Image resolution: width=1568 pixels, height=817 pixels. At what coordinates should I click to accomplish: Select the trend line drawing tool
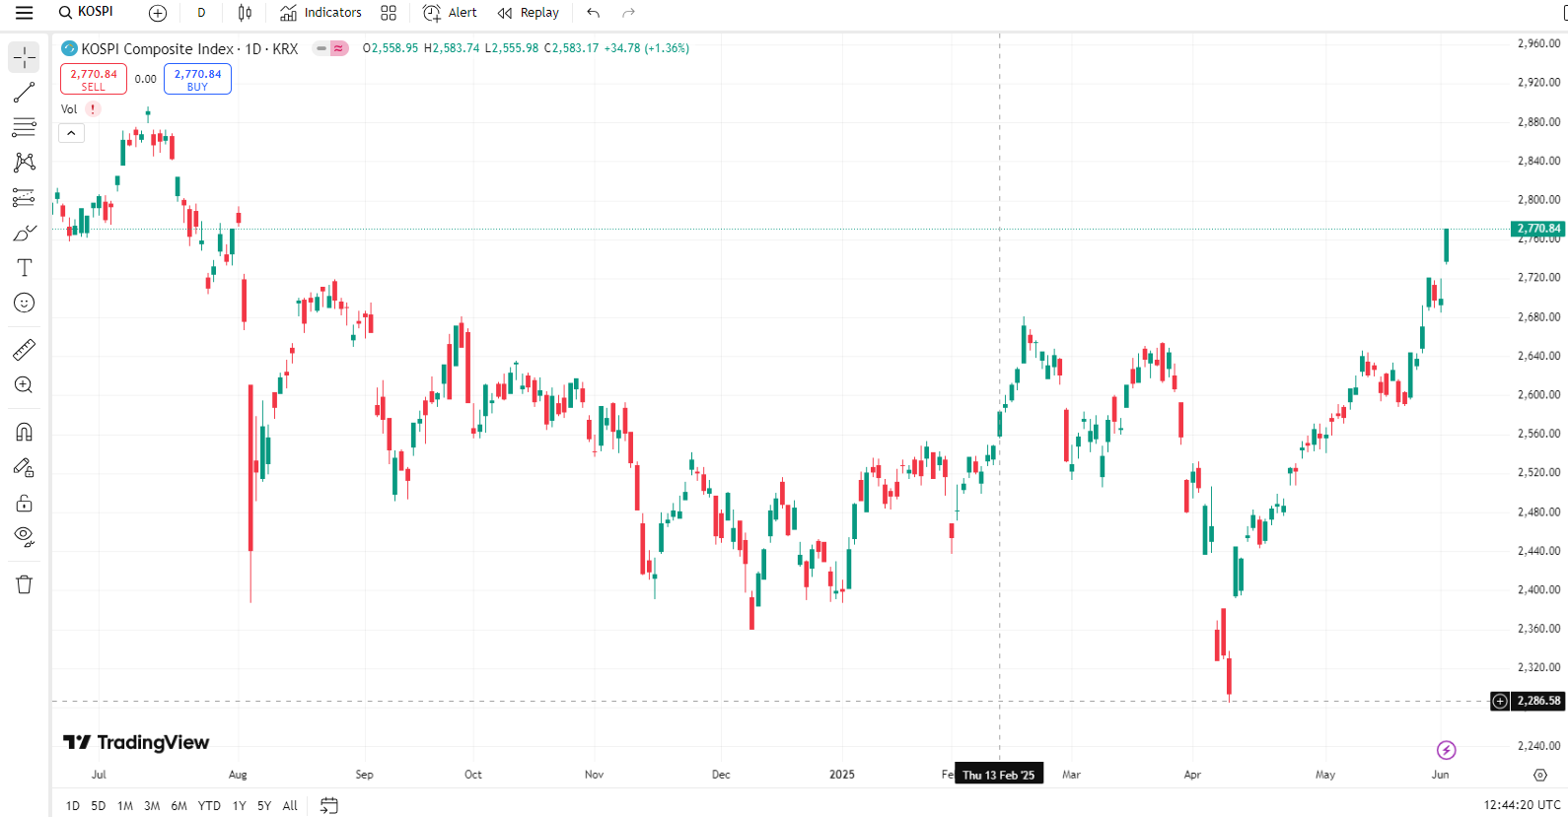pos(24,93)
